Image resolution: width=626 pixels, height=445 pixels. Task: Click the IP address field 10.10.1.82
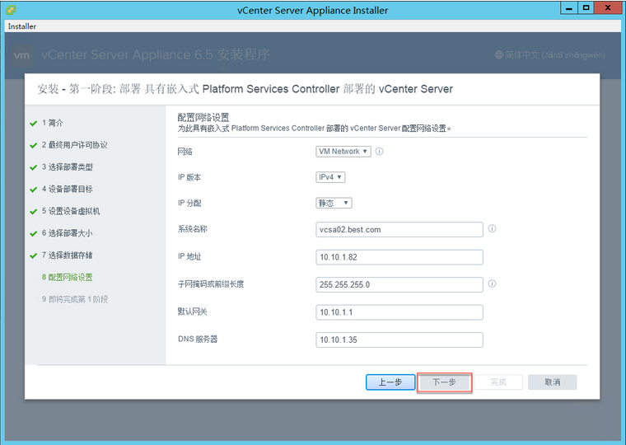click(399, 257)
